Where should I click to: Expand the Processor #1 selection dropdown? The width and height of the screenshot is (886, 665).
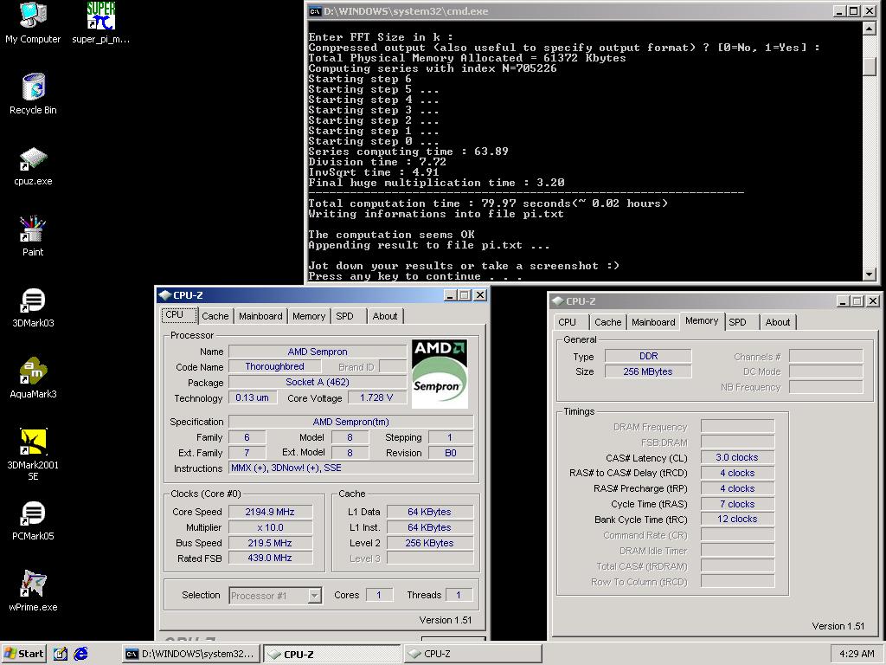pyautogui.click(x=315, y=596)
